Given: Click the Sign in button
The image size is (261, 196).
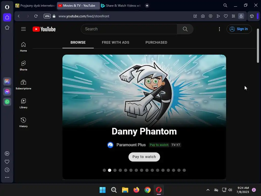Looking at the screenshot, I should click(239, 29).
